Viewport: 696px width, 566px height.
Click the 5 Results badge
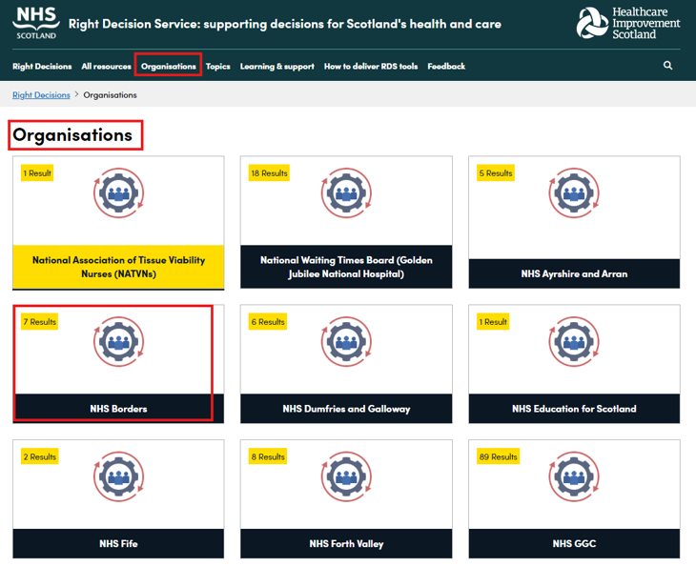click(496, 173)
